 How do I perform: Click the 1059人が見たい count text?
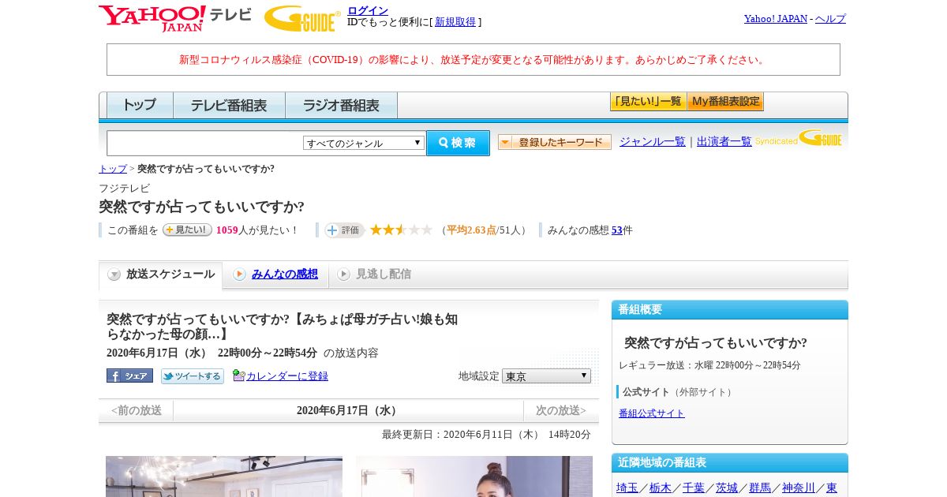pyautogui.click(x=257, y=230)
